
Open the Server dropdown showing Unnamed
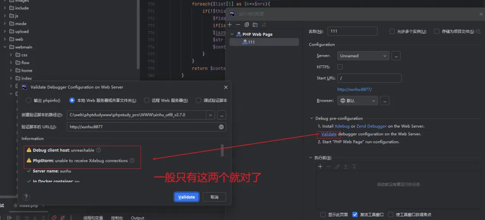363,56
